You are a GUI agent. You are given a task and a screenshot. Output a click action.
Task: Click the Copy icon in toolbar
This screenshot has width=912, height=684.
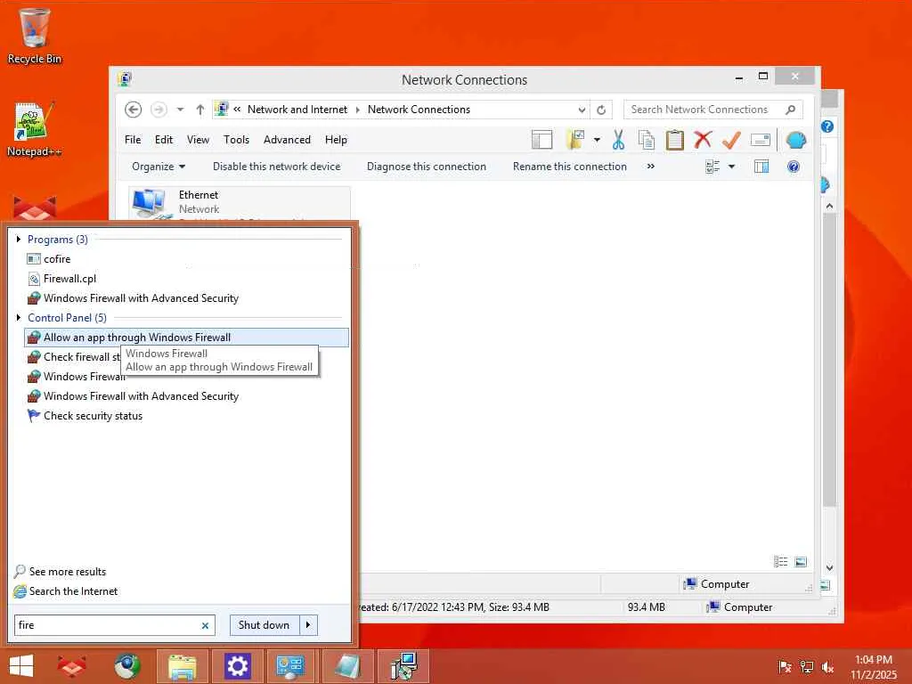click(647, 140)
